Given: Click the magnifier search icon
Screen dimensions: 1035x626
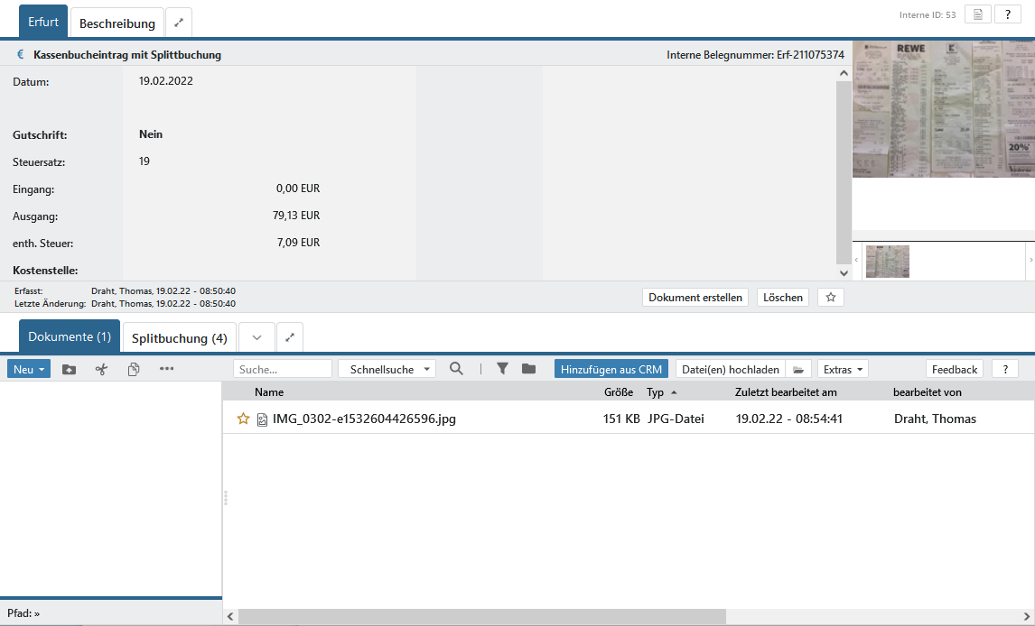Looking at the screenshot, I should click(x=456, y=369).
